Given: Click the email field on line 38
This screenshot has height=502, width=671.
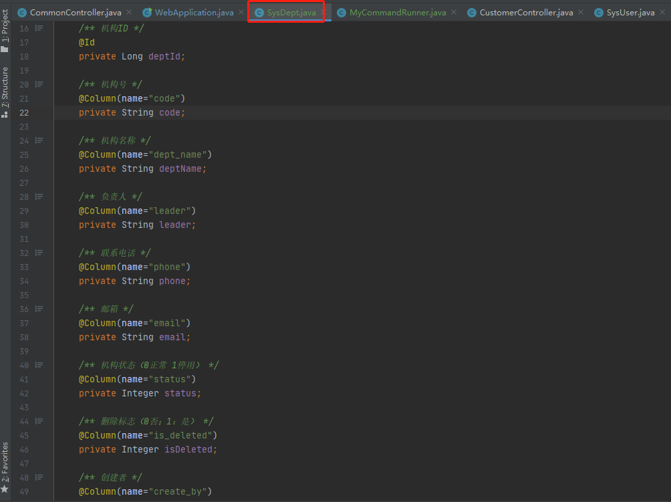Looking at the screenshot, I should click(172, 338).
